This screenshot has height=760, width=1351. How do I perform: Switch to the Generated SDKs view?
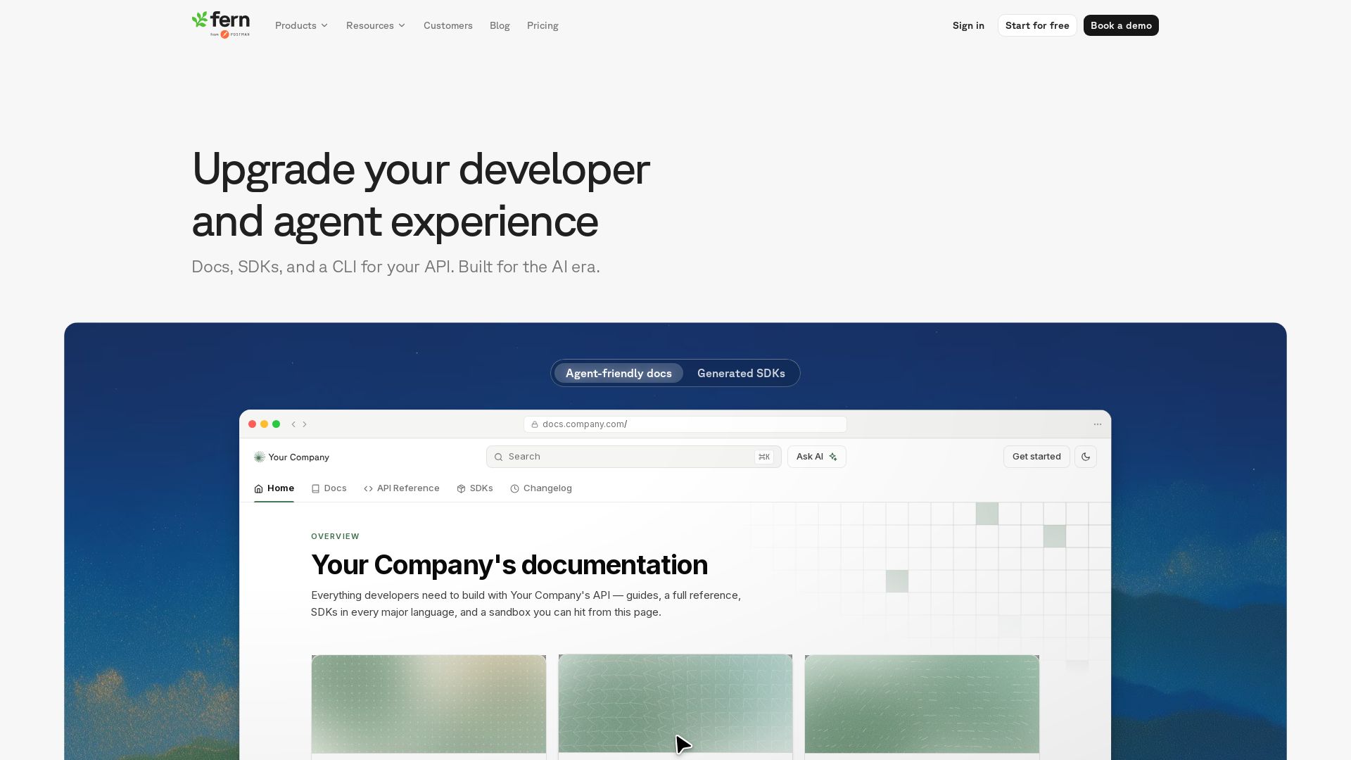pyautogui.click(x=741, y=373)
